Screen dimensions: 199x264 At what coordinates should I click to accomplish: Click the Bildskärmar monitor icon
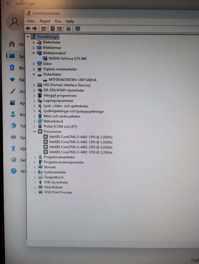[39, 48]
